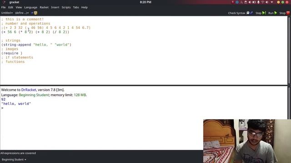Screen dimensions: 291x163
Task: Open the battery indicator in system tray
Action: coord(254,2)
